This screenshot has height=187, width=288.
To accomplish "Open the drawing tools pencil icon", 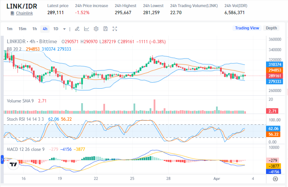I will 77,29.
